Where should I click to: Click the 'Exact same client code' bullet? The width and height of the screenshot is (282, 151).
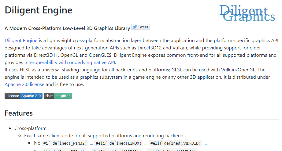point(105,136)
